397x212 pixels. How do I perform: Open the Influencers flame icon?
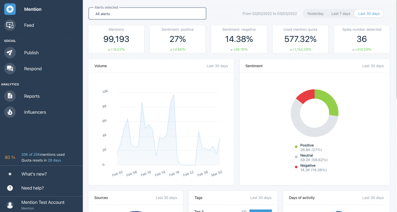click(10, 112)
